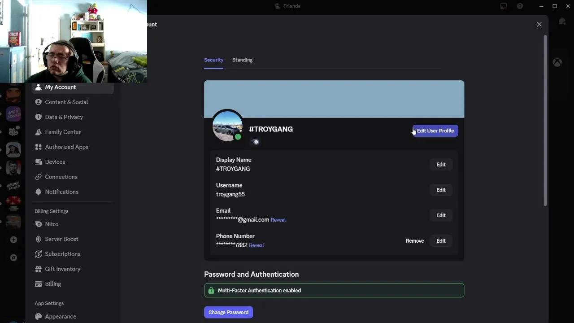
Task: Click the App Settings section label
Action: pos(49,303)
